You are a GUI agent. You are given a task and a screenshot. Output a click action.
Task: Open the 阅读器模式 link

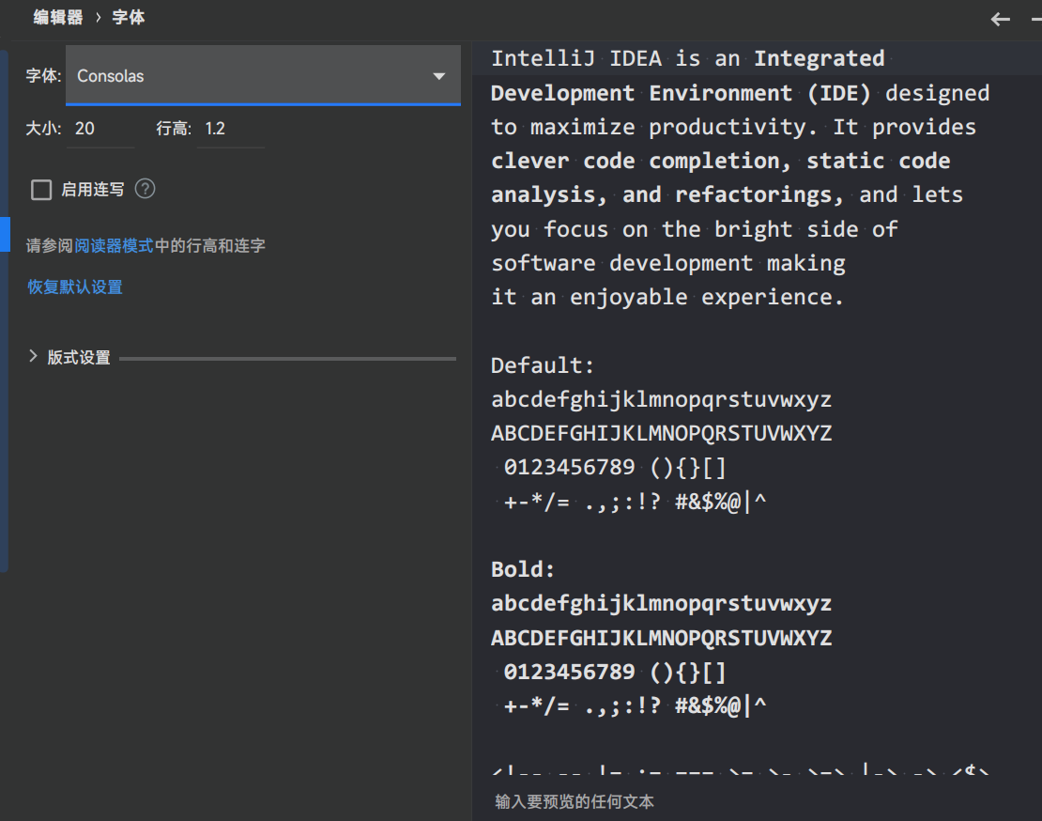point(114,246)
